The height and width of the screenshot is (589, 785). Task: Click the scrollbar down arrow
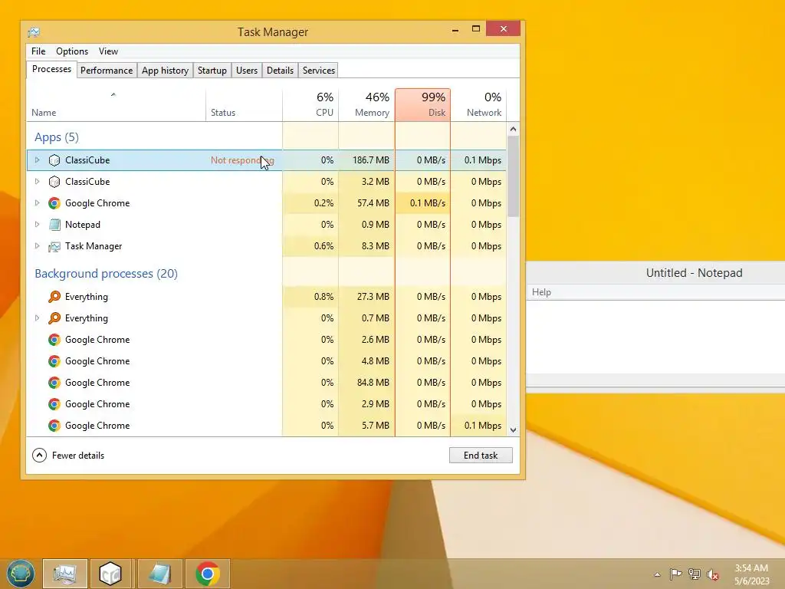coord(513,429)
